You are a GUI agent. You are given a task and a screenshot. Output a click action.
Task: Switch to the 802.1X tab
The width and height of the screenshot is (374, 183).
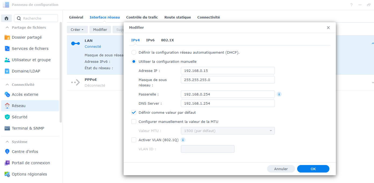(167, 40)
